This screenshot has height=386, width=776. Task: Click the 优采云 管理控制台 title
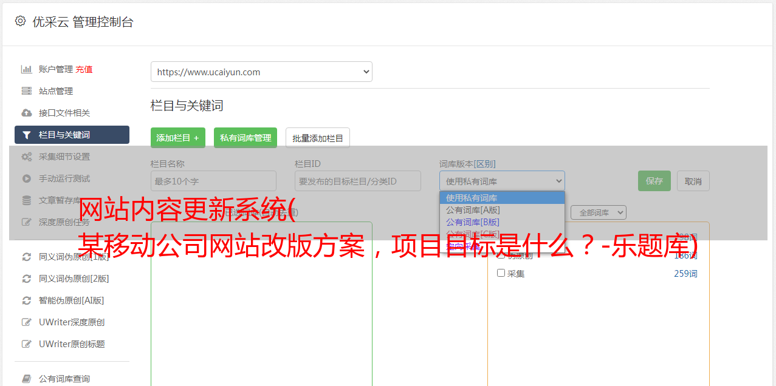(83, 22)
